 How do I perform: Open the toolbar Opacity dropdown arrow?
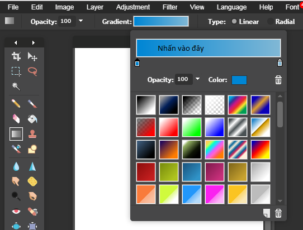pyautogui.click(x=81, y=21)
